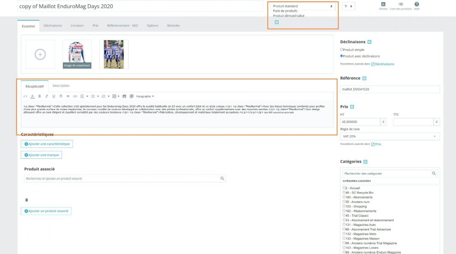Open Liste des produits

click(x=400, y=6)
